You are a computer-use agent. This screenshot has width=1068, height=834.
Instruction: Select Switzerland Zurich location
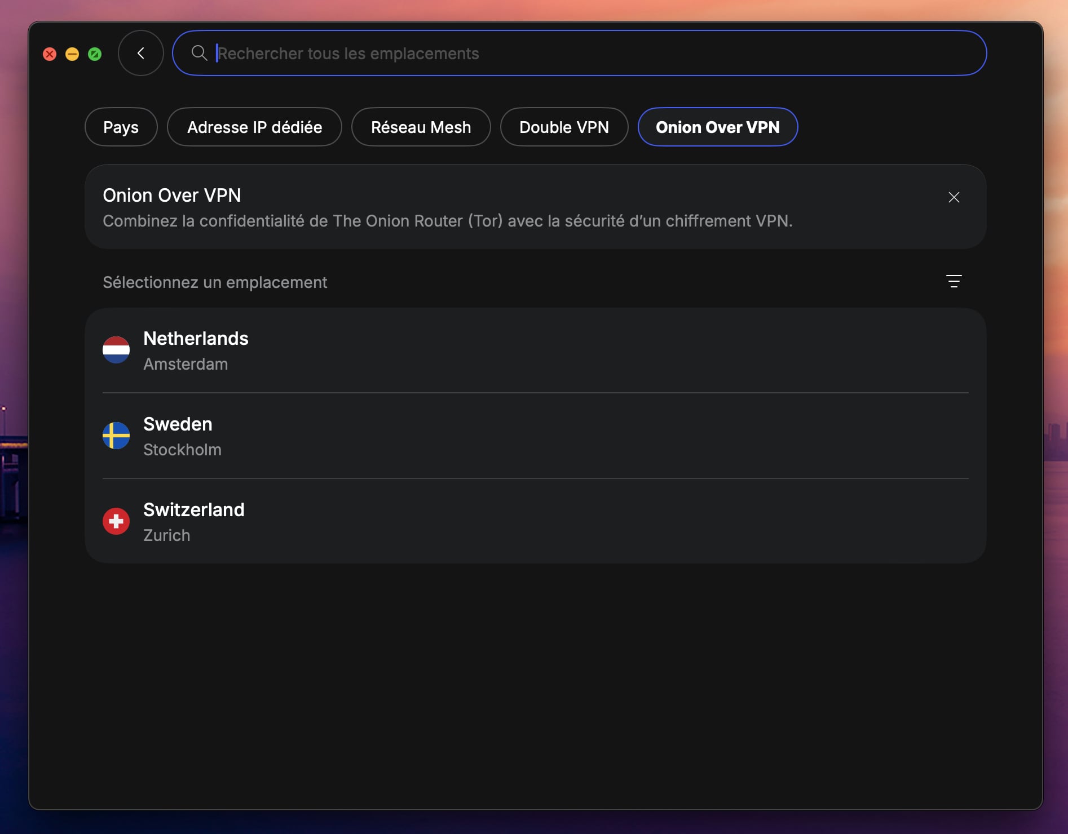click(x=536, y=521)
